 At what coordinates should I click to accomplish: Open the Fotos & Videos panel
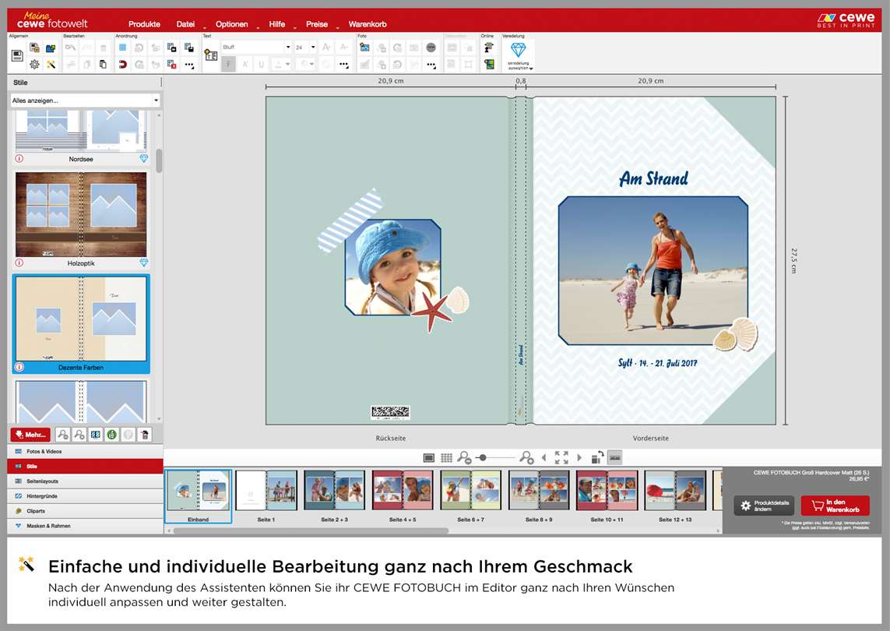coord(85,452)
